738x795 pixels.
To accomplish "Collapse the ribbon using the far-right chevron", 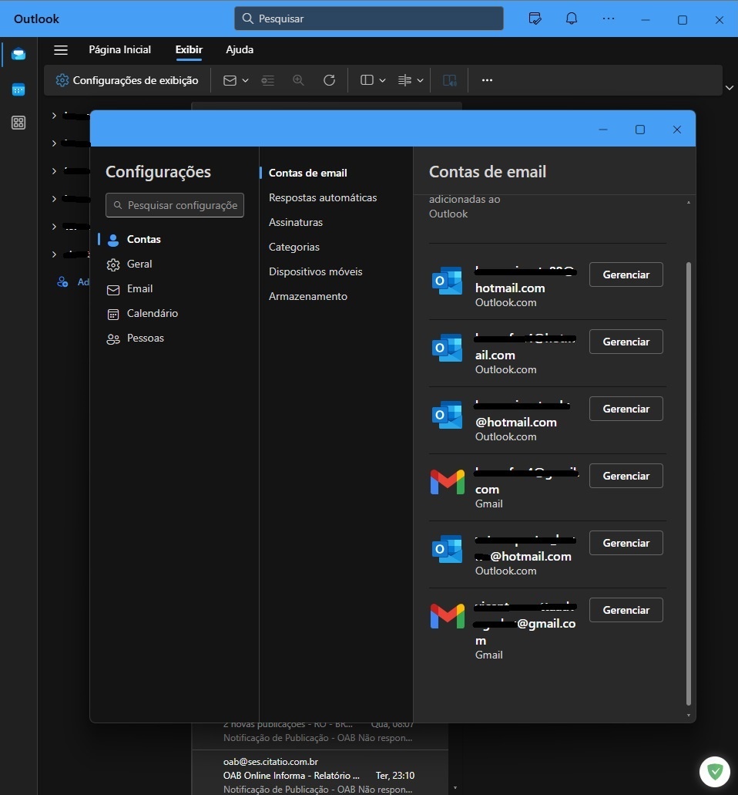I will (730, 88).
